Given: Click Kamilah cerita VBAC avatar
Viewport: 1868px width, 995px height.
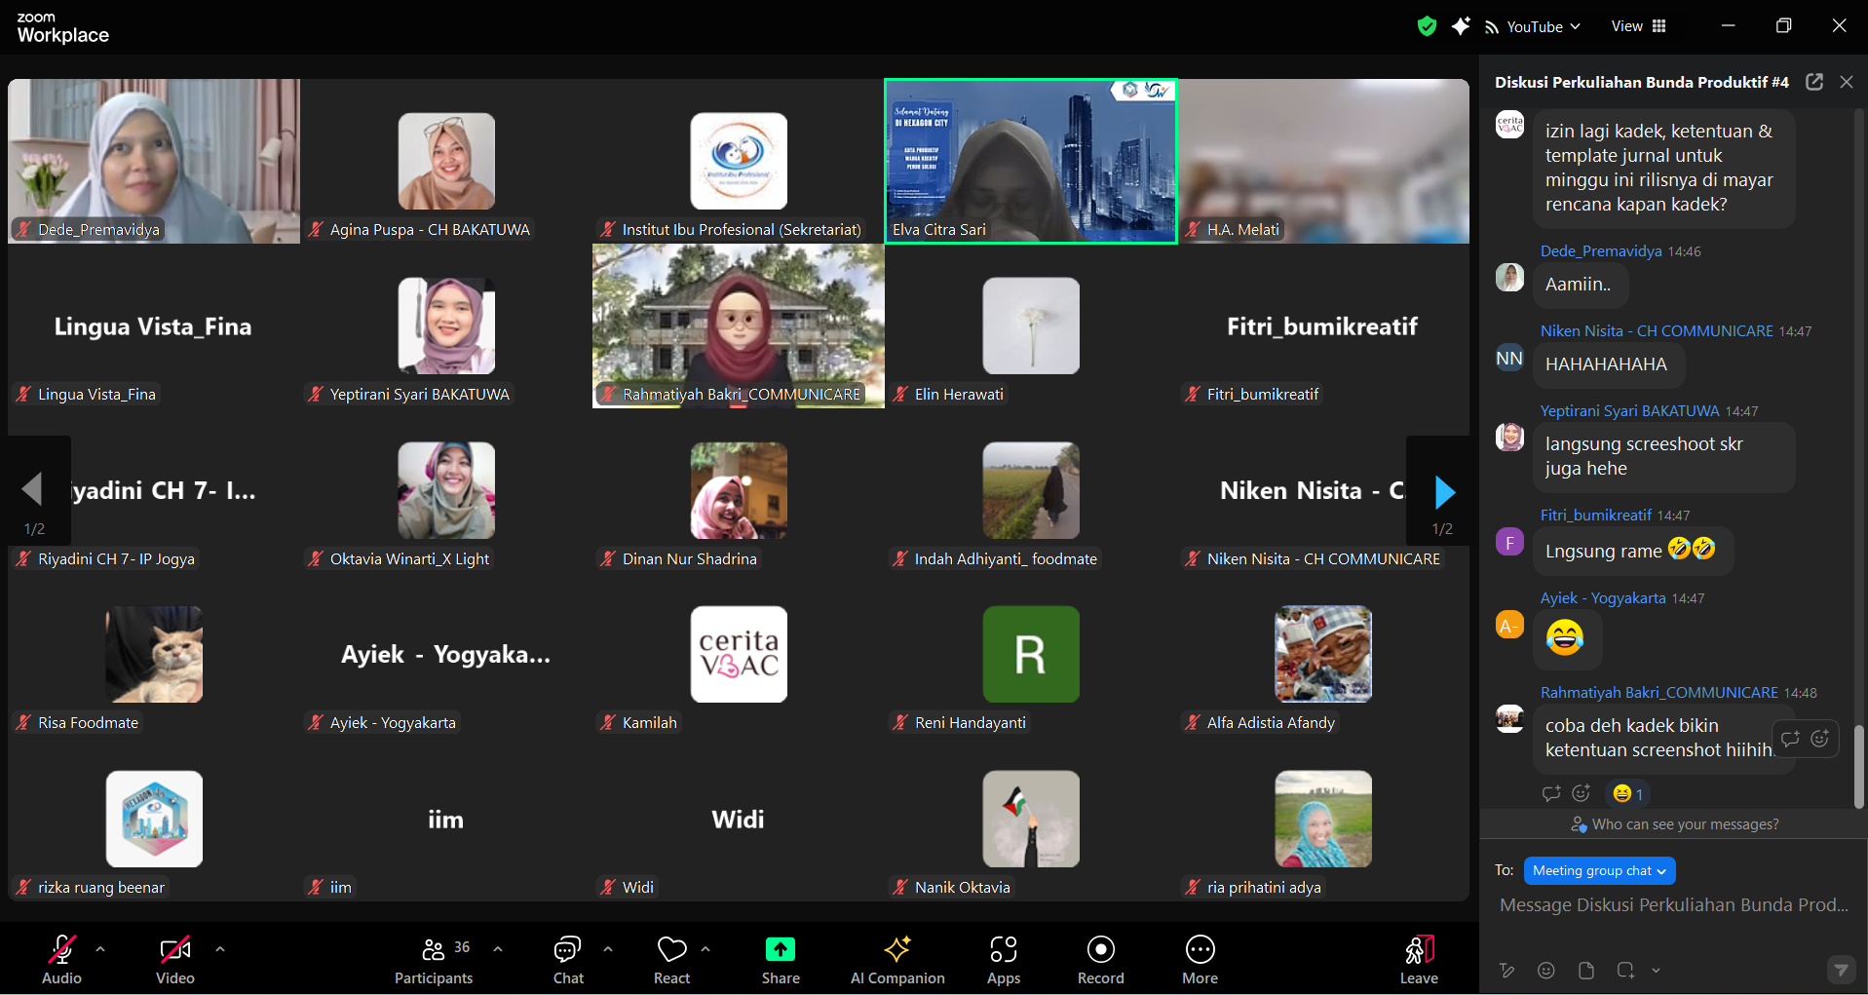Looking at the screenshot, I should (x=739, y=654).
